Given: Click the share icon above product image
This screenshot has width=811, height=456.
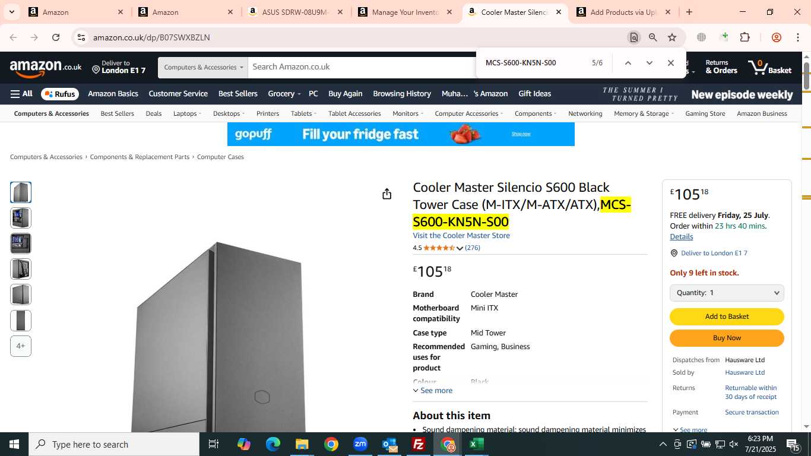Looking at the screenshot, I should pyautogui.click(x=387, y=194).
